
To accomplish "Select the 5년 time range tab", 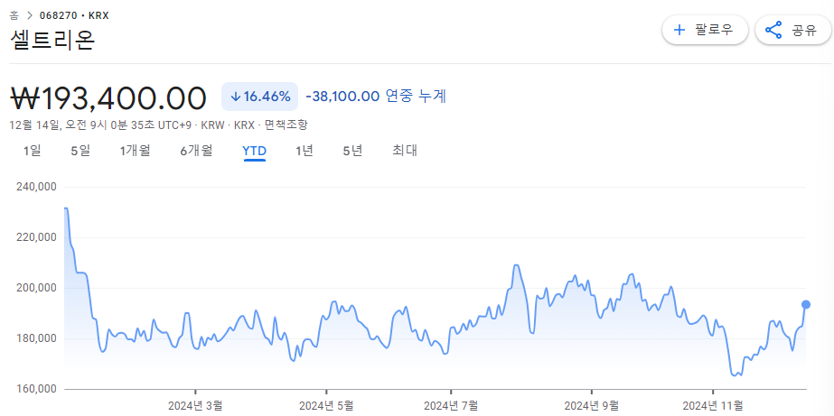I will click(x=352, y=151).
